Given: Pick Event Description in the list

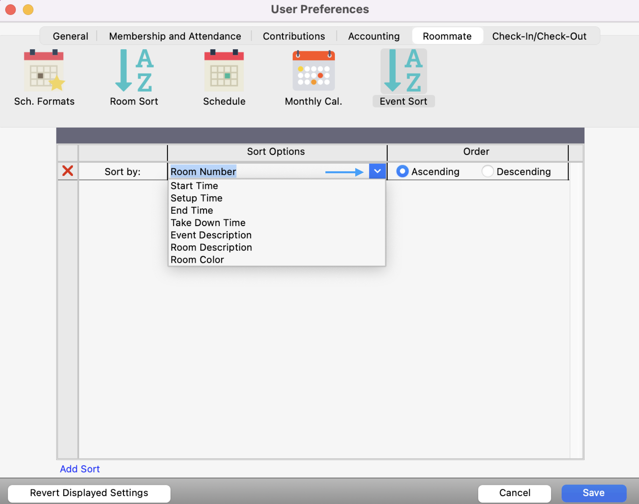Looking at the screenshot, I should (211, 235).
